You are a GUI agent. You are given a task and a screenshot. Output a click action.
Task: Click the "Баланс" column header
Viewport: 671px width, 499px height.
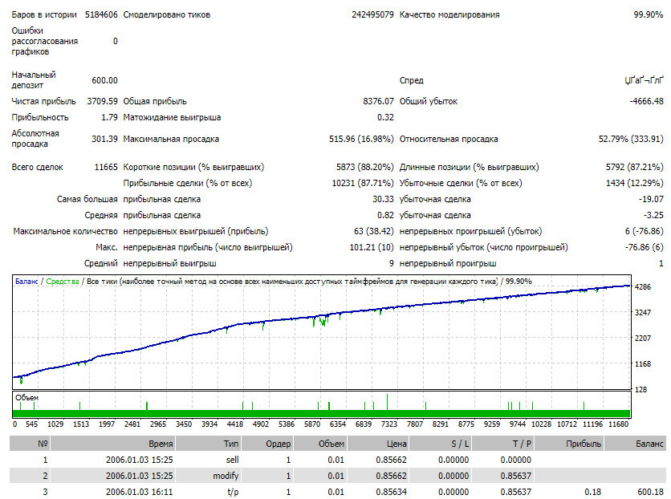[x=636, y=444]
